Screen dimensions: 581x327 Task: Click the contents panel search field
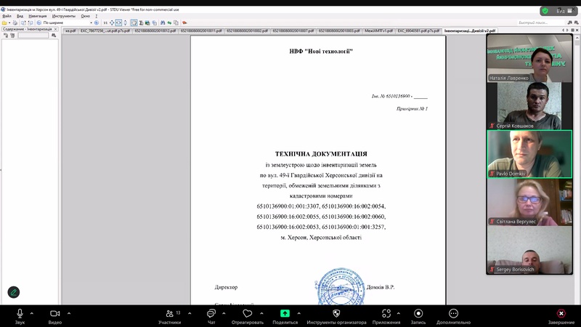click(33, 35)
